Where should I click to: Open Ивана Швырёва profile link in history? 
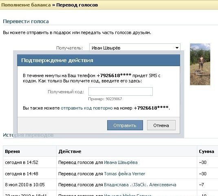tap(121, 162)
